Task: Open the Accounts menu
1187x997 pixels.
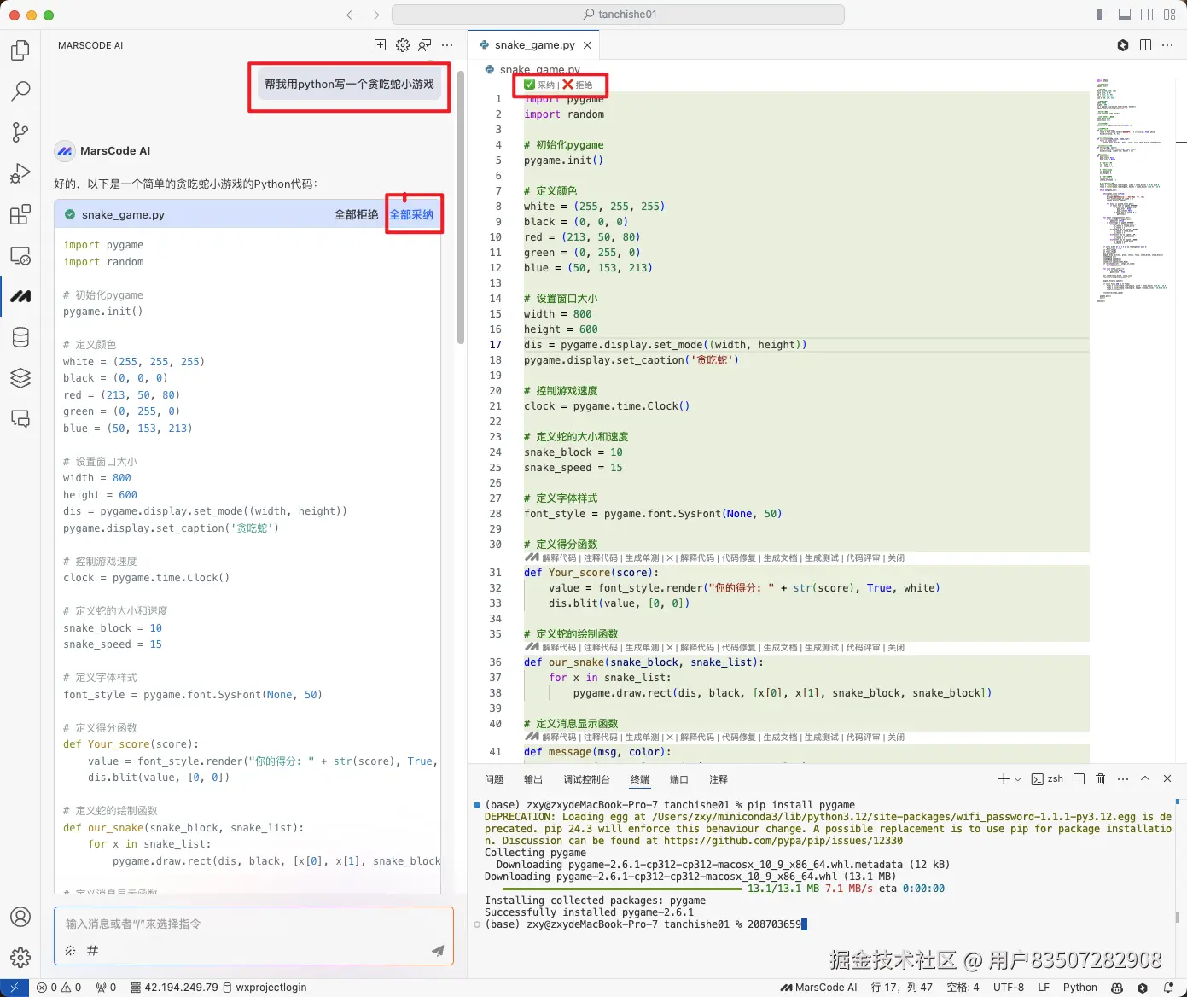Action: coord(20,917)
